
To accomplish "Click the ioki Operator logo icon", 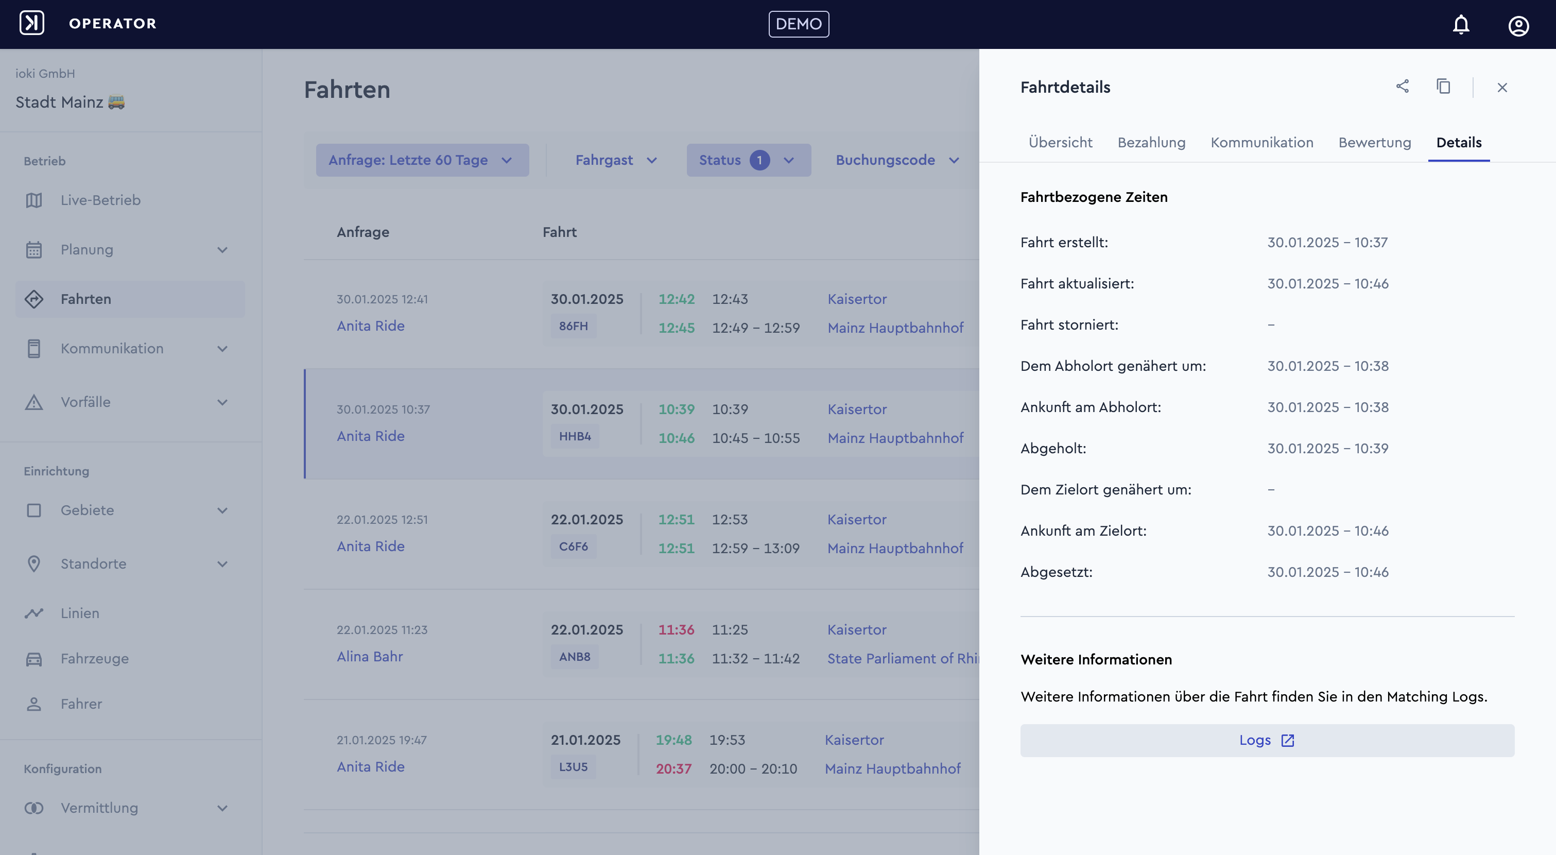I will [31, 24].
